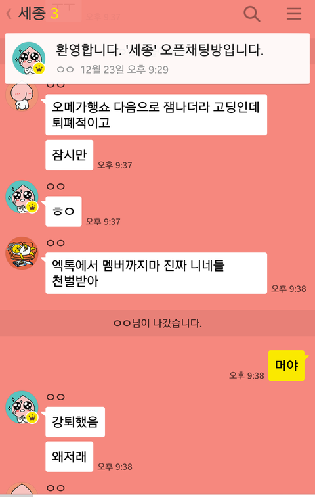Tap the peach avatar beside 오메가행쇼 message
The image size is (315, 497).
coord(22,95)
